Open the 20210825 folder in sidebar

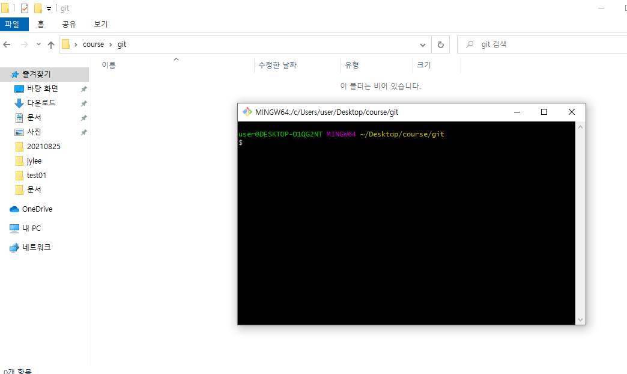[44, 146]
